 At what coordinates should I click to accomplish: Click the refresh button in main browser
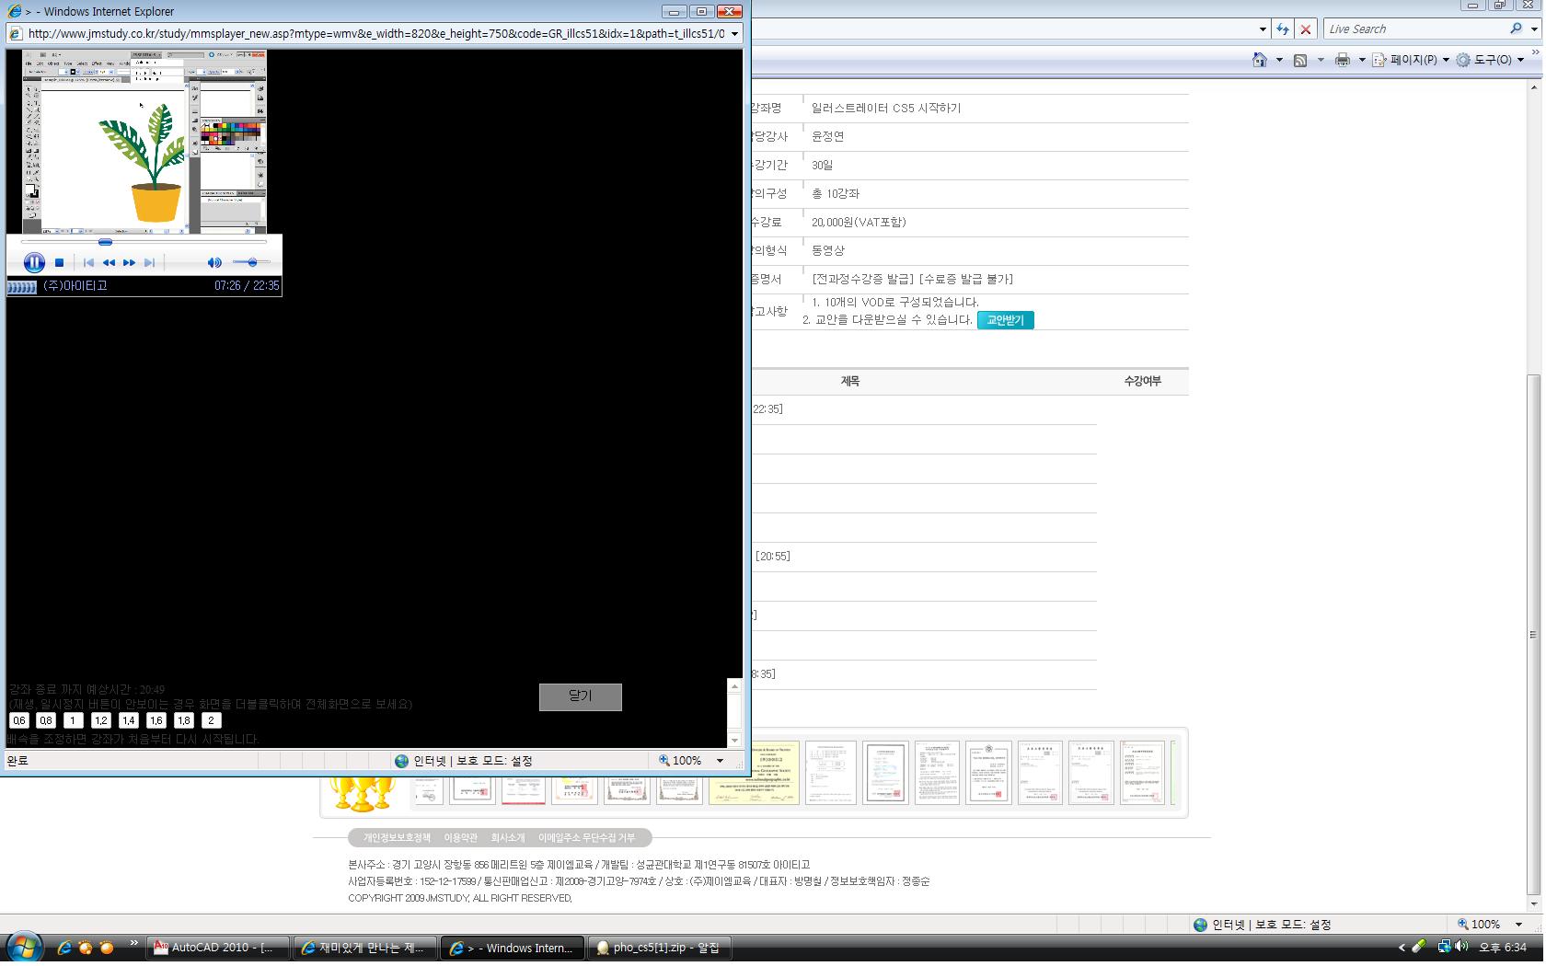[1283, 29]
